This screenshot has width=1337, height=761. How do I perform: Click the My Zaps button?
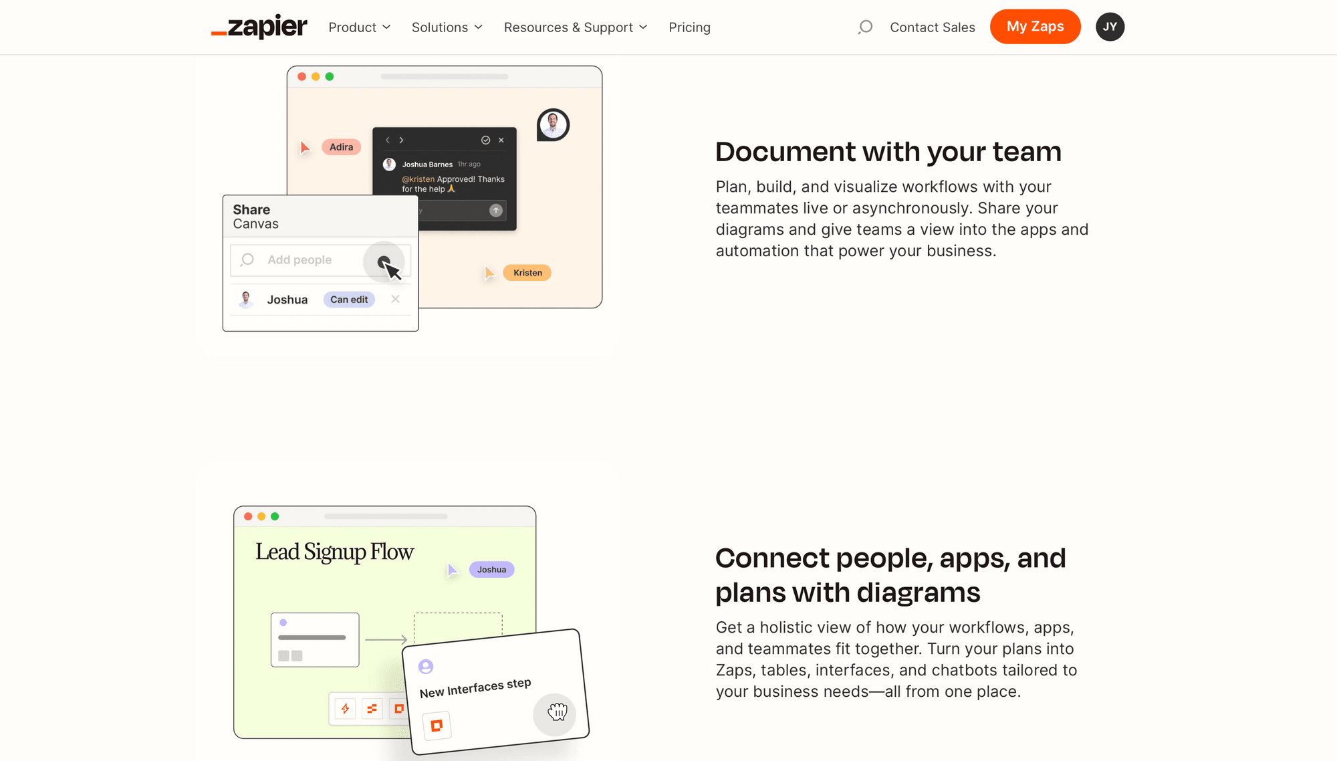(x=1035, y=27)
